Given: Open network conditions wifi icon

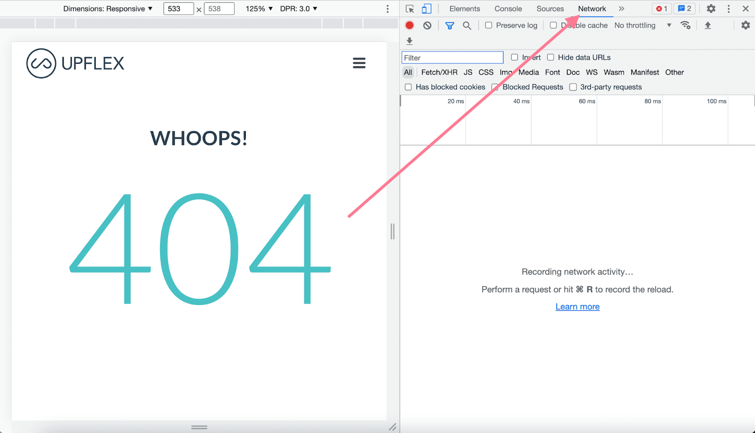Looking at the screenshot, I should tap(686, 25).
